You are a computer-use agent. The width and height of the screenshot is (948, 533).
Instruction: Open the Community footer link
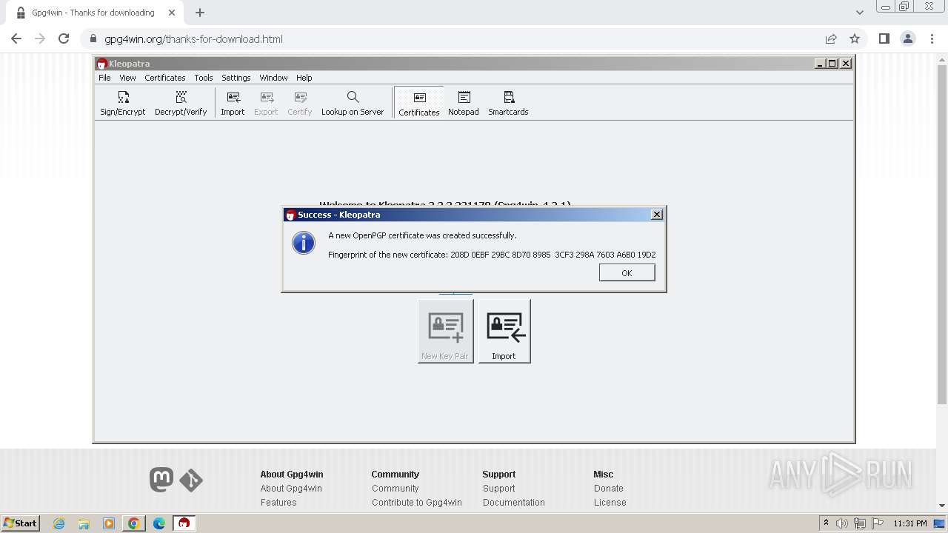[x=395, y=489]
